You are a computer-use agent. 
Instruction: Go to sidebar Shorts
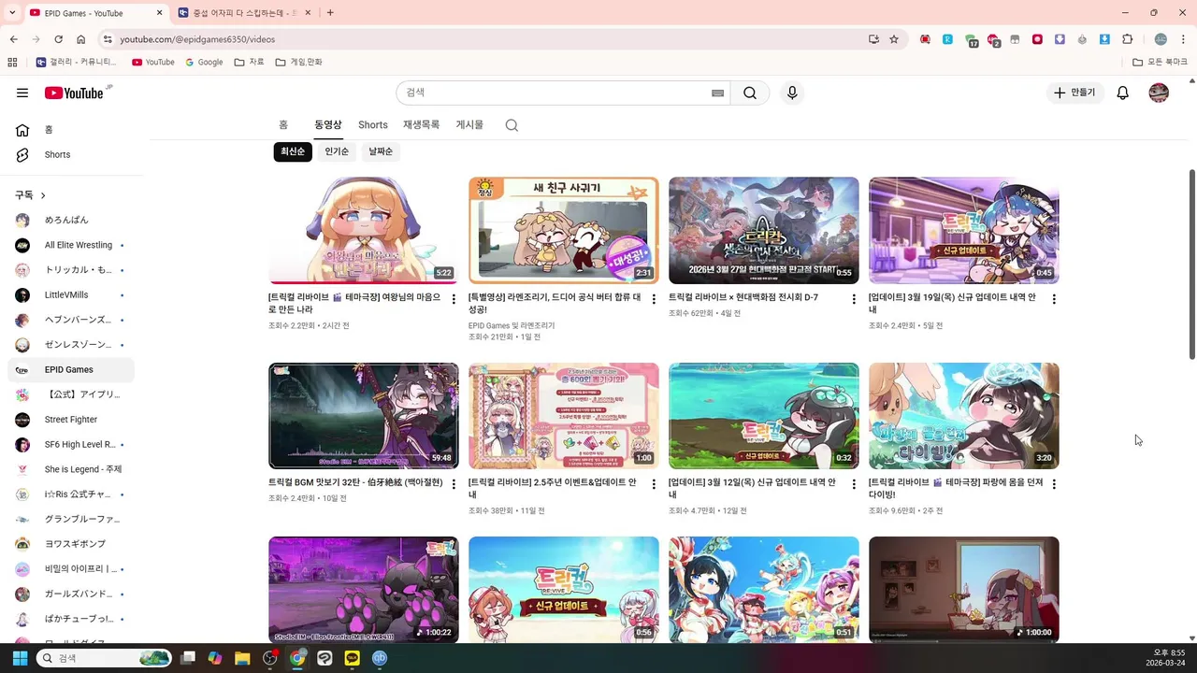pyautogui.click(x=73, y=154)
